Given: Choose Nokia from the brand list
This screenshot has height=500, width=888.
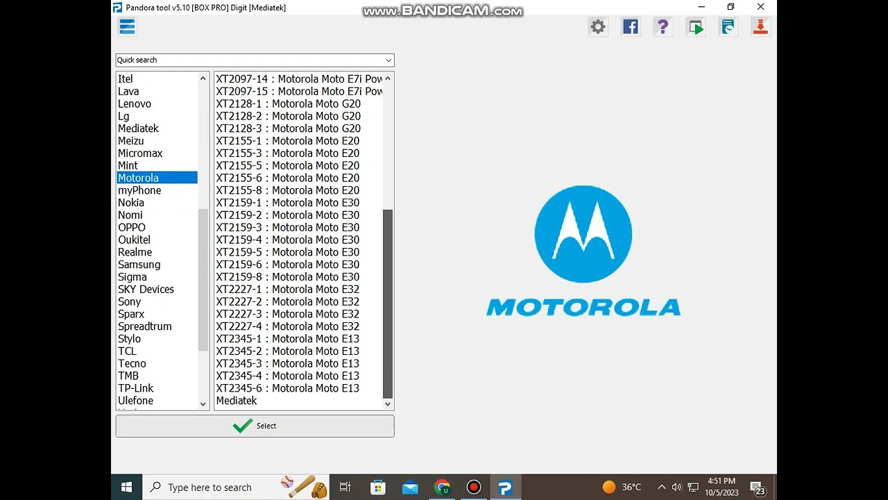Looking at the screenshot, I should [x=131, y=203].
